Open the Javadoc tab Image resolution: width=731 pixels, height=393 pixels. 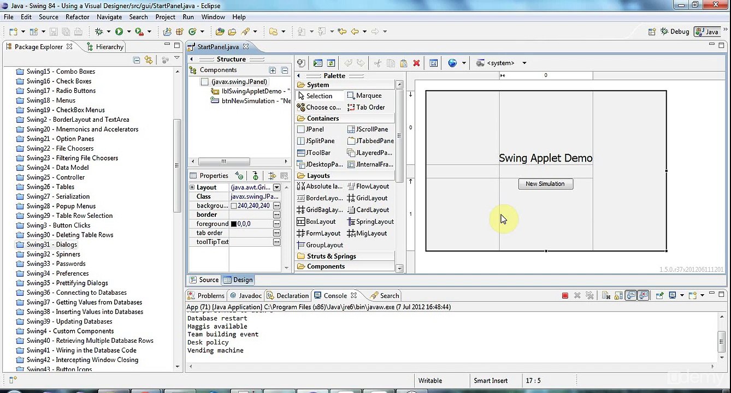(246, 295)
